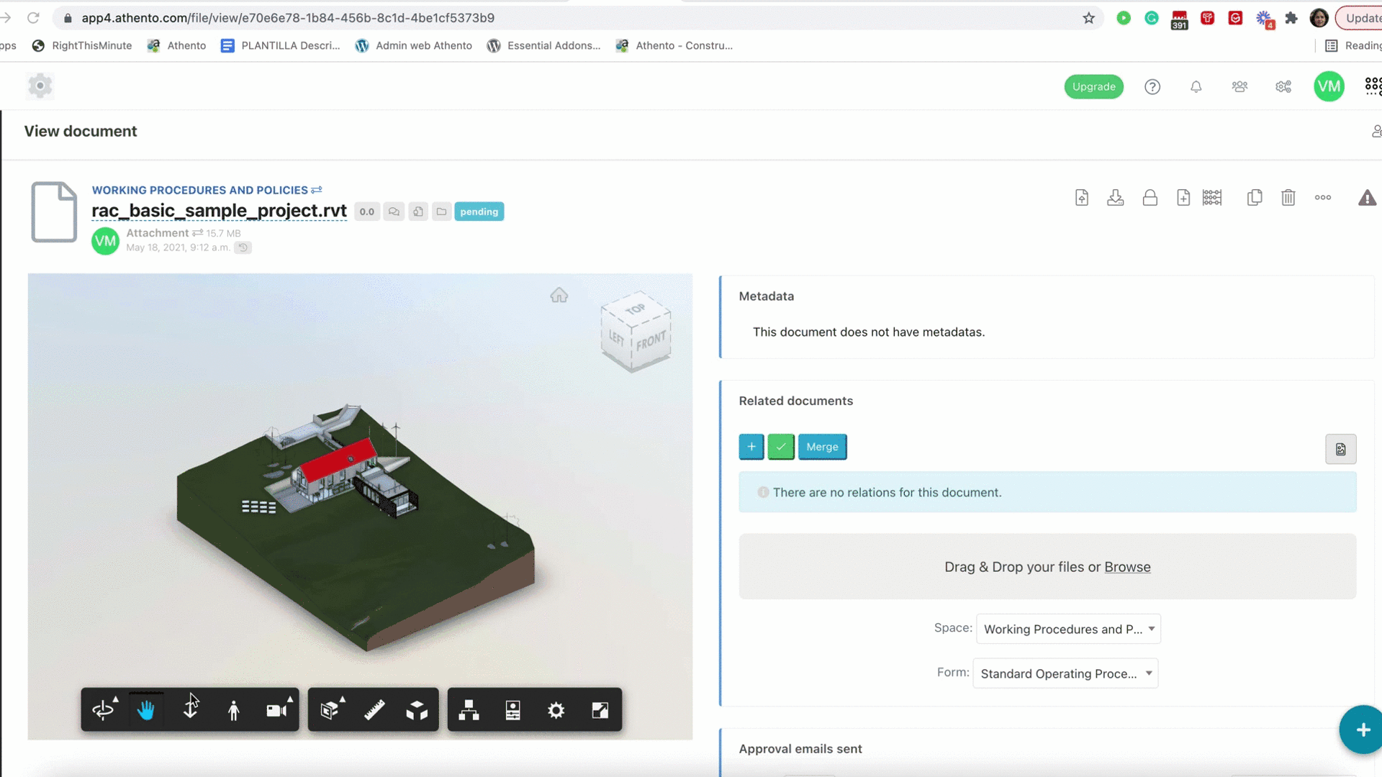
Task: Open the Model browser hierarchy panel
Action: [469, 709]
